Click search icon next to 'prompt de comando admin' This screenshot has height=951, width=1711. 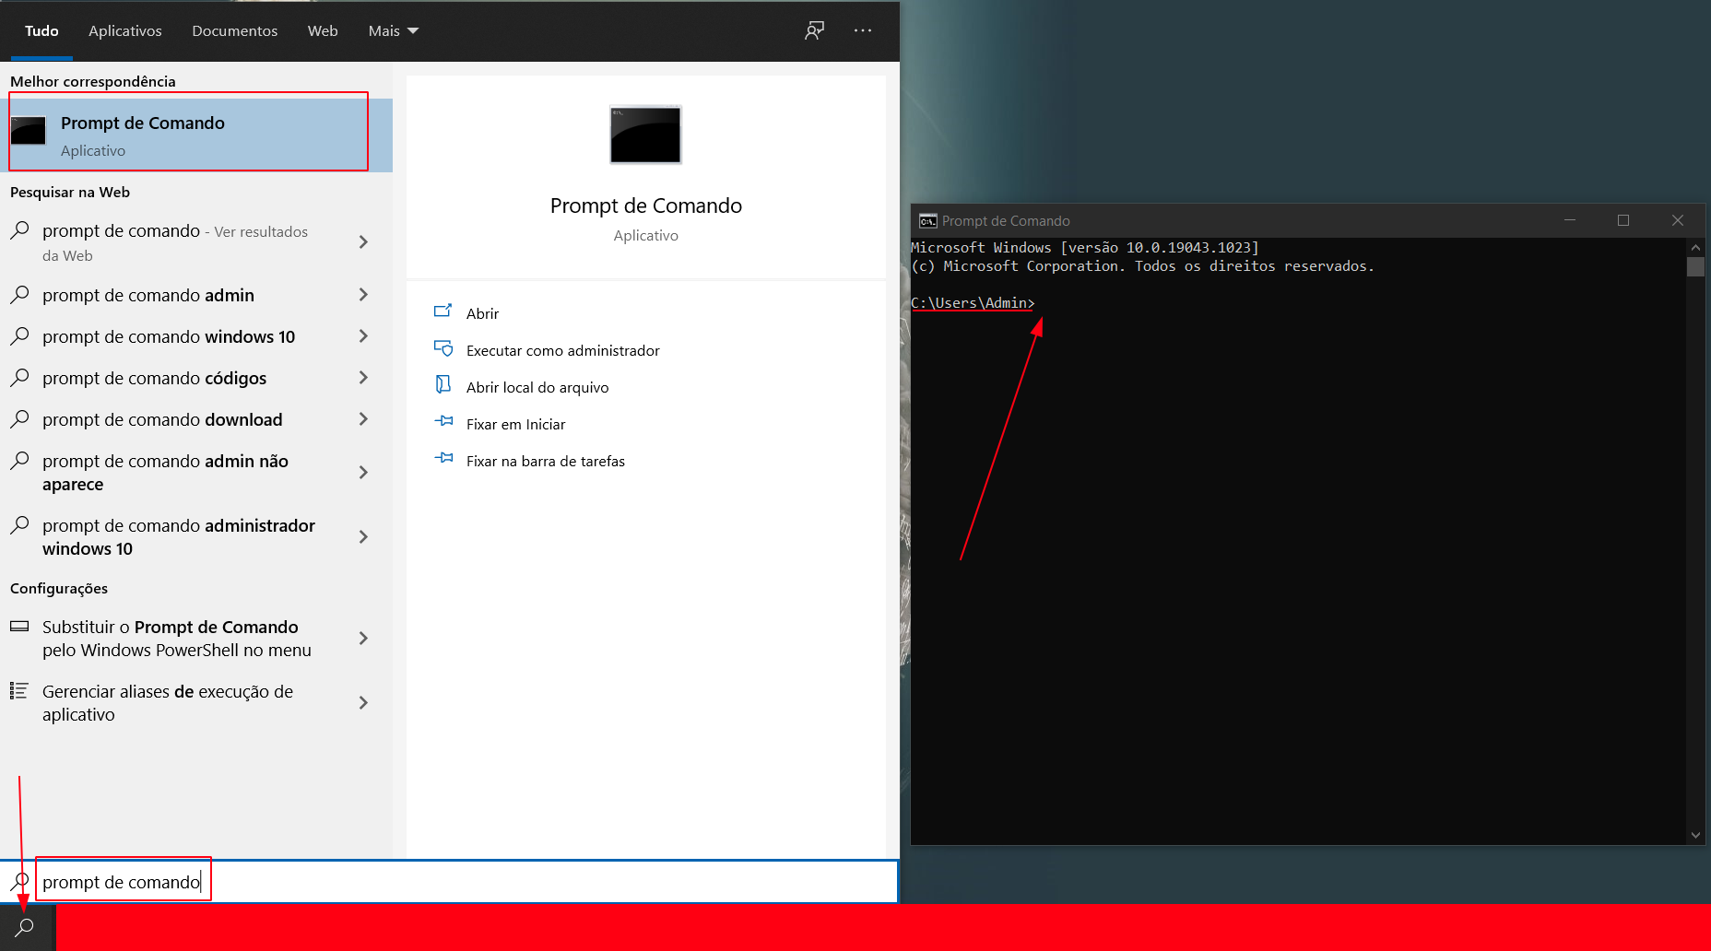click(x=19, y=295)
